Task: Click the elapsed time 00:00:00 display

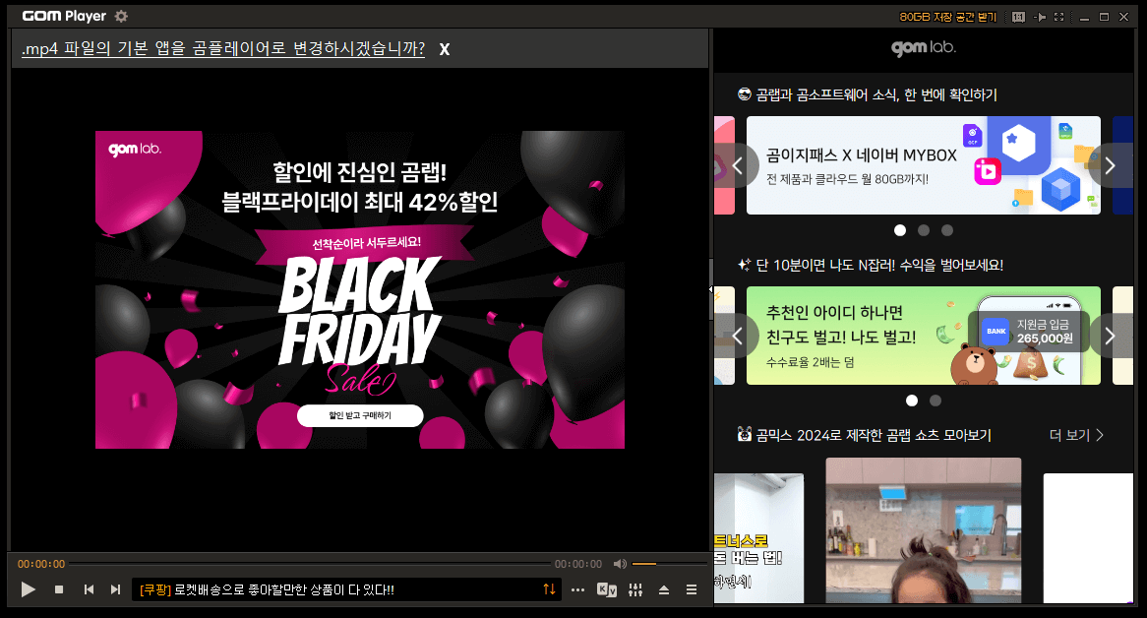Action: 41,564
